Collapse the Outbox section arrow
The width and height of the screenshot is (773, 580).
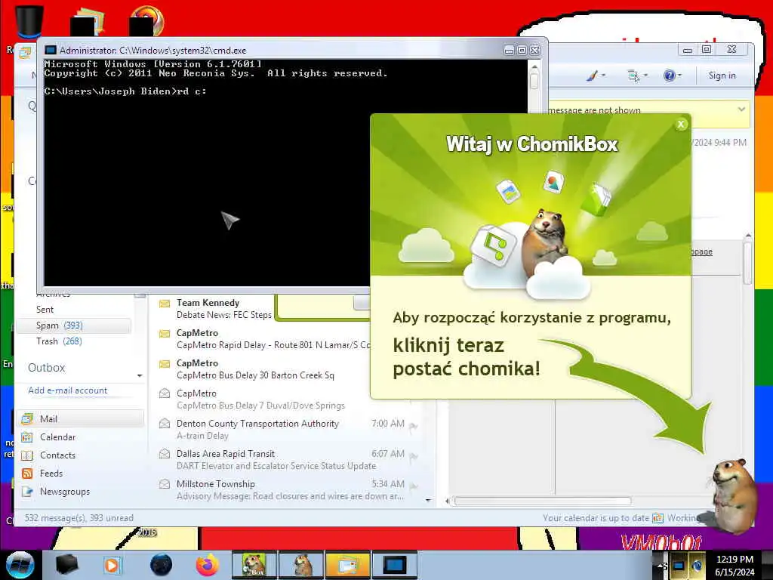point(140,376)
